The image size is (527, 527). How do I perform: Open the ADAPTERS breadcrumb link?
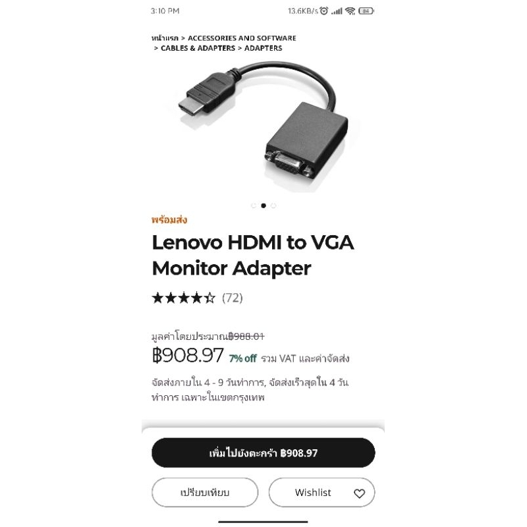(263, 48)
